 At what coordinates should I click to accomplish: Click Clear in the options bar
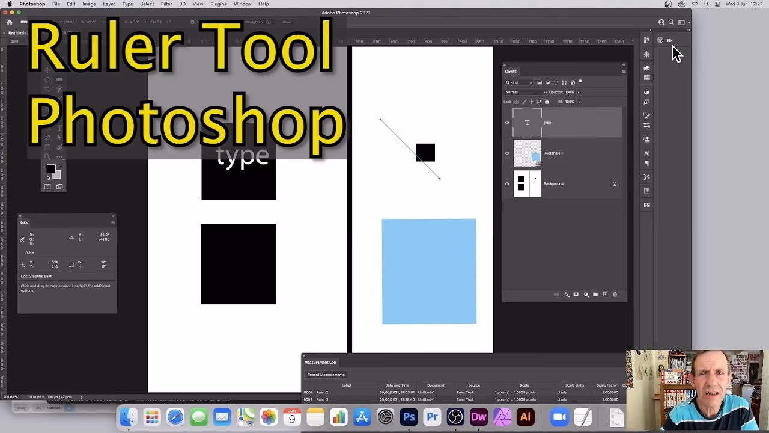click(x=287, y=22)
